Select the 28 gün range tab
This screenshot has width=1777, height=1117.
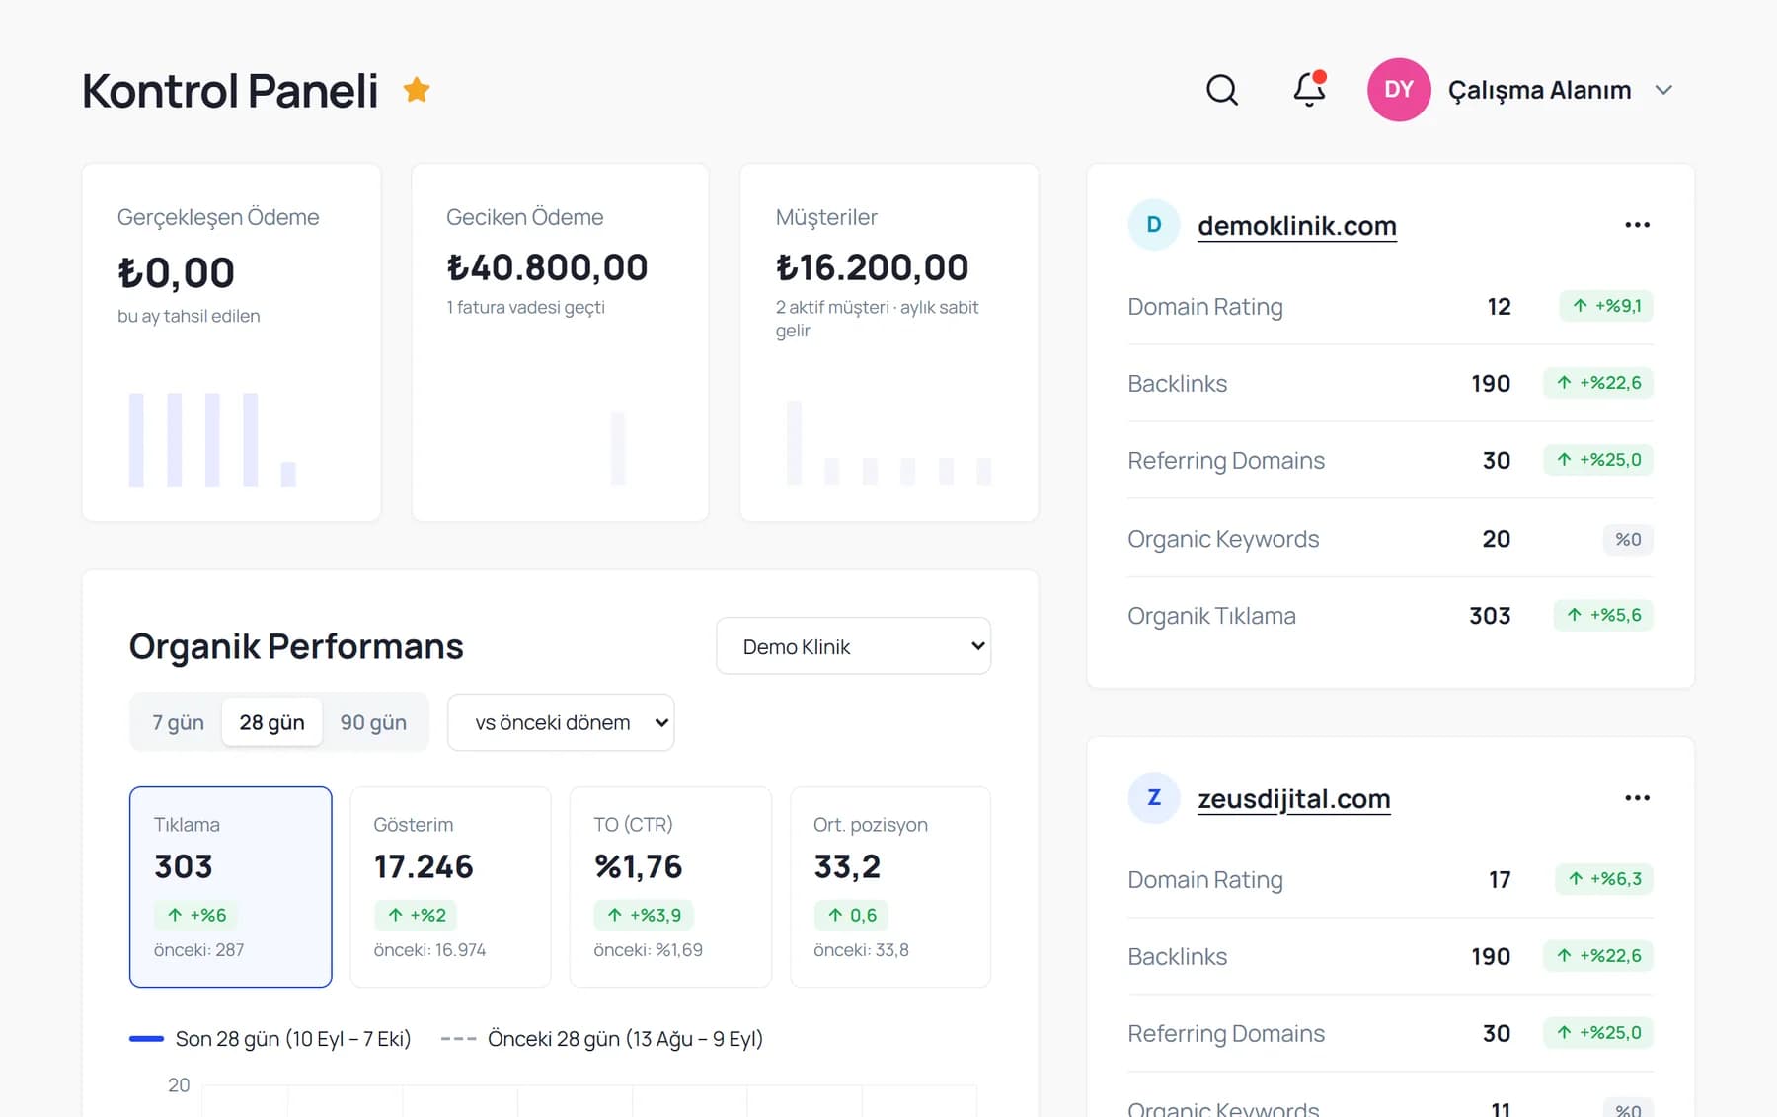[271, 722]
